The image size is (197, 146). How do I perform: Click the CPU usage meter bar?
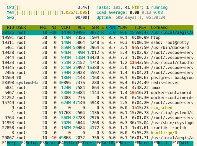[x=48, y=7]
